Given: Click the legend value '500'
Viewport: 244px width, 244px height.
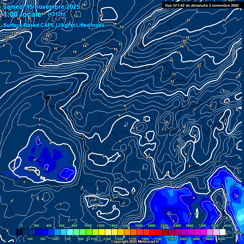Looking at the screenshot, I should pyautogui.click(x=55, y=239).
